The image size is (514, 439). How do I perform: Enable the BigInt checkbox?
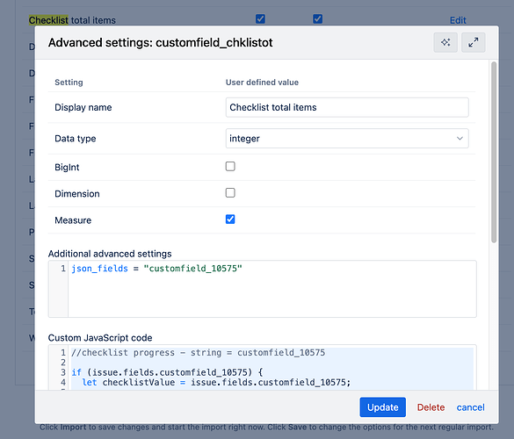230,167
